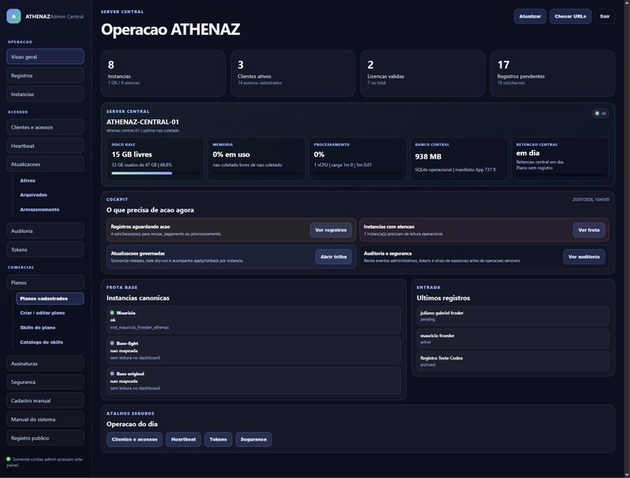Screen dimensions: 630x478
Task: Click the Clientes e acessos shortcut button
Action: [x=135, y=440]
